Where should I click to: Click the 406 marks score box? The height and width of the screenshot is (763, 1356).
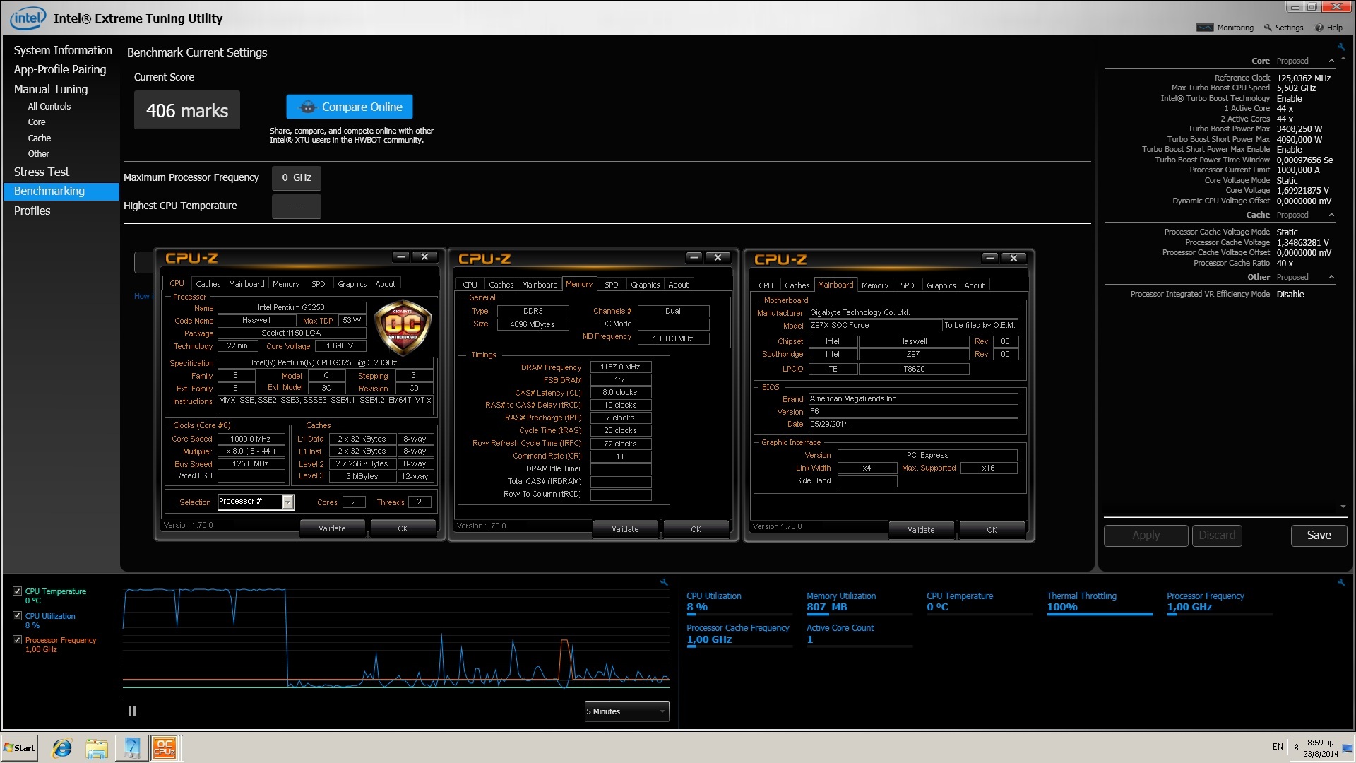pos(187,110)
